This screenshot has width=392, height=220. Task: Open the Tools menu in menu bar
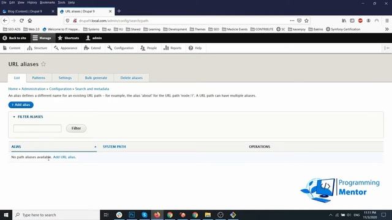click(x=61, y=2)
